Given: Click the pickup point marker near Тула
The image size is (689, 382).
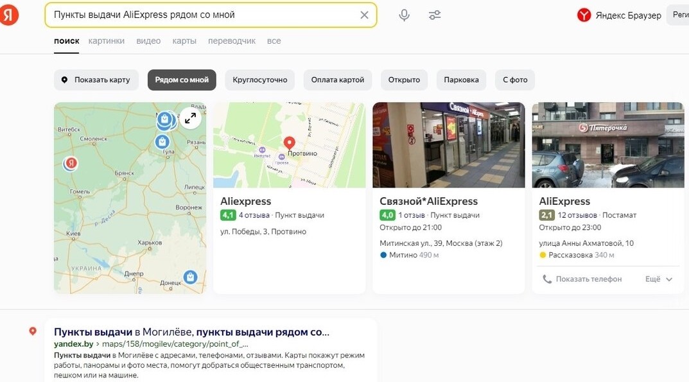Looking at the screenshot, I should click(162, 141).
